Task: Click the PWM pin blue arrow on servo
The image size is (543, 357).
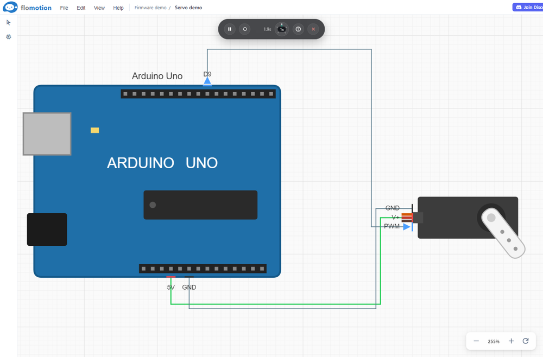Action: [407, 227]
